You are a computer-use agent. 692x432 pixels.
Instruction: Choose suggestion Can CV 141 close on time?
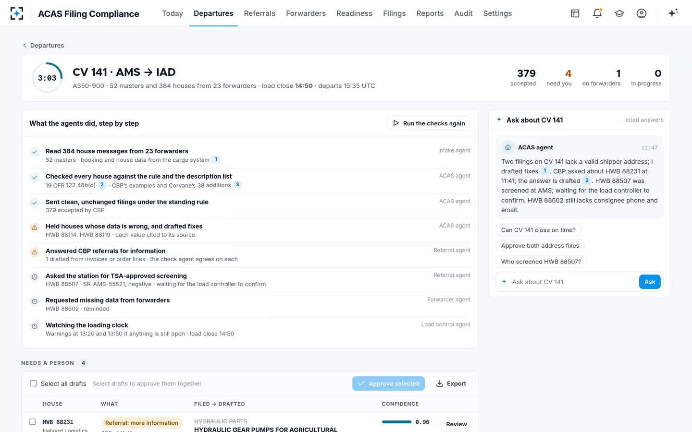pos(538,230)
